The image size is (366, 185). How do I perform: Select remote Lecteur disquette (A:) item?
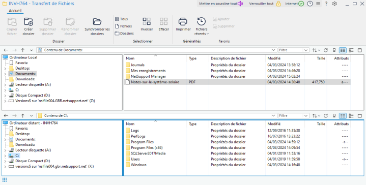tap(33, 150)
